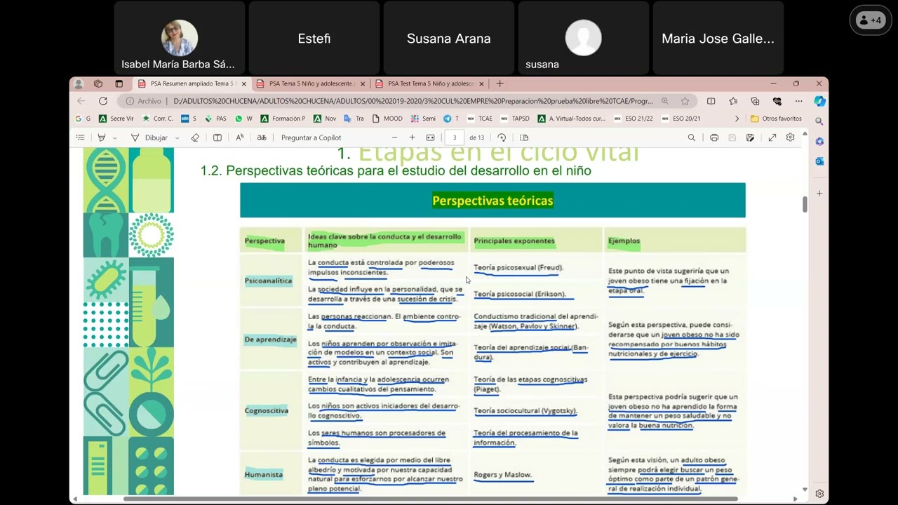
Task: Search within the PDF document
Action: pos(692,137)
